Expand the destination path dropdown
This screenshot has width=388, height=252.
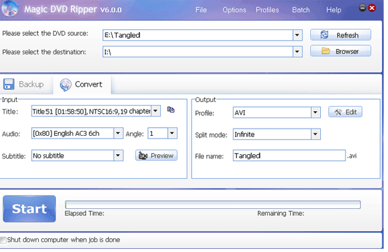click(x=297, y=52)
